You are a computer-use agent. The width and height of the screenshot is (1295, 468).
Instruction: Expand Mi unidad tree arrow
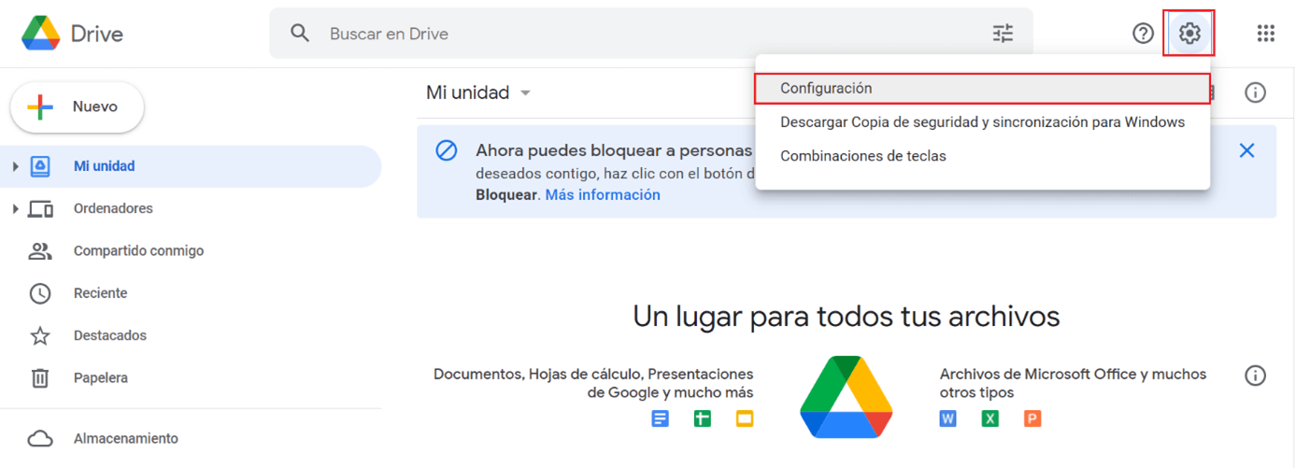pyautogui.click(x=15, y=166)
